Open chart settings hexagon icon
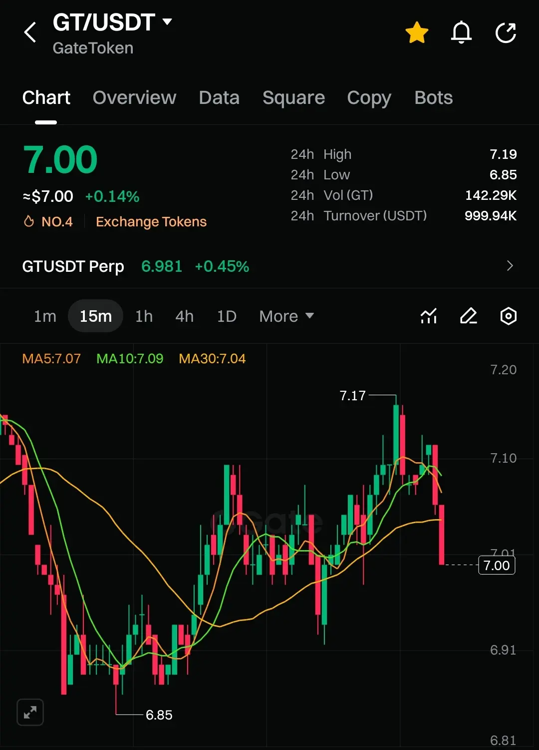Image resolution: width=539 pixels, height=750 pixels. [x=508, y=316]
